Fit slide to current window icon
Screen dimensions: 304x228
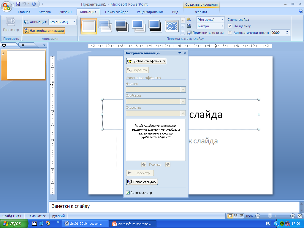pyautogui.click(x=300, y=216)
